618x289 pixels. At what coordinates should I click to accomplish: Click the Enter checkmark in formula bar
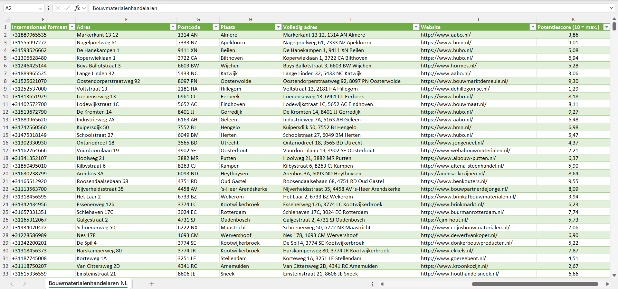tap(67, 8)
